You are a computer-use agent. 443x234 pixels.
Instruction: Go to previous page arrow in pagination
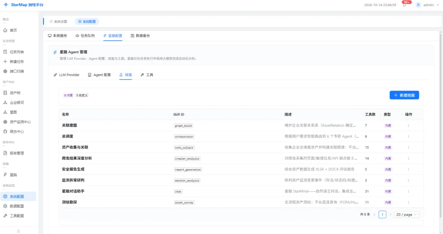coord(374,214)
